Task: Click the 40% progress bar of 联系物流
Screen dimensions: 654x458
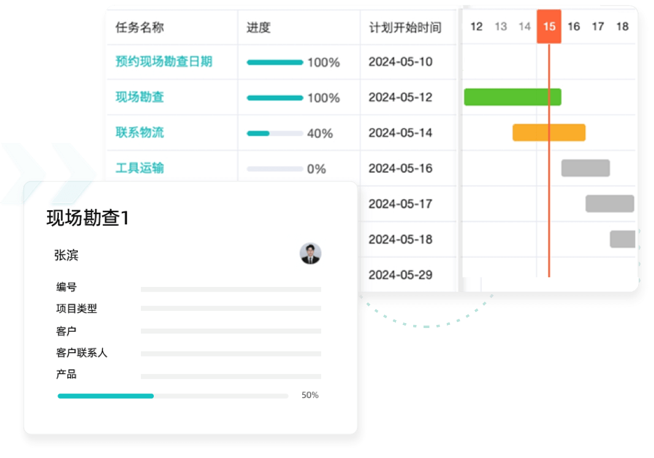Action: 273,133
